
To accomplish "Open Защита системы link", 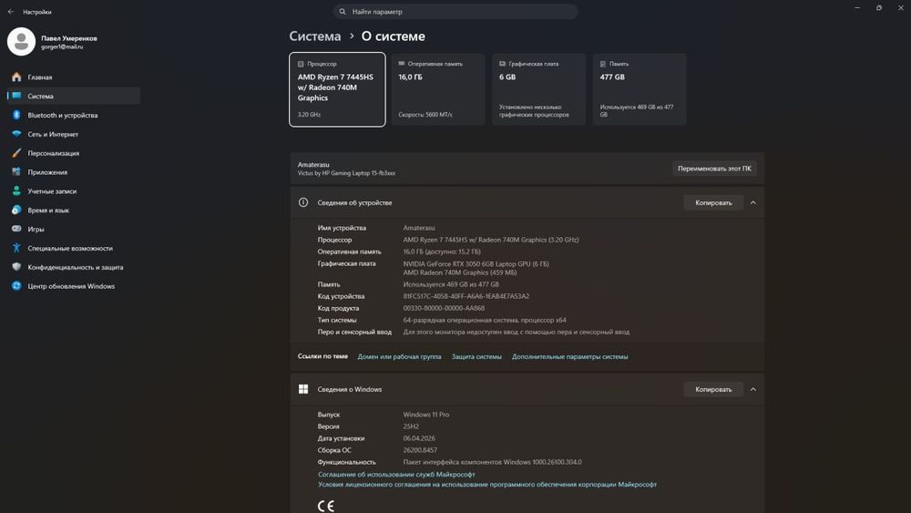I will pyautogui.click(x=476, y=356).
